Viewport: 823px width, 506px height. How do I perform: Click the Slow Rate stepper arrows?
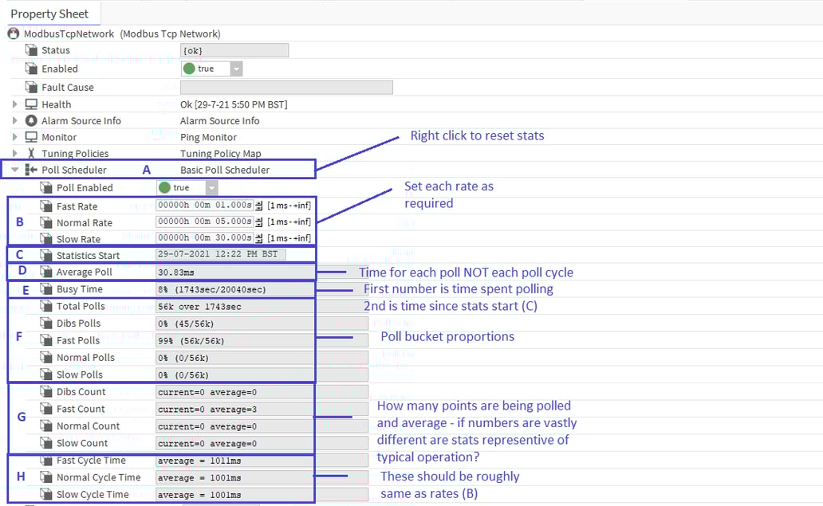259,239
